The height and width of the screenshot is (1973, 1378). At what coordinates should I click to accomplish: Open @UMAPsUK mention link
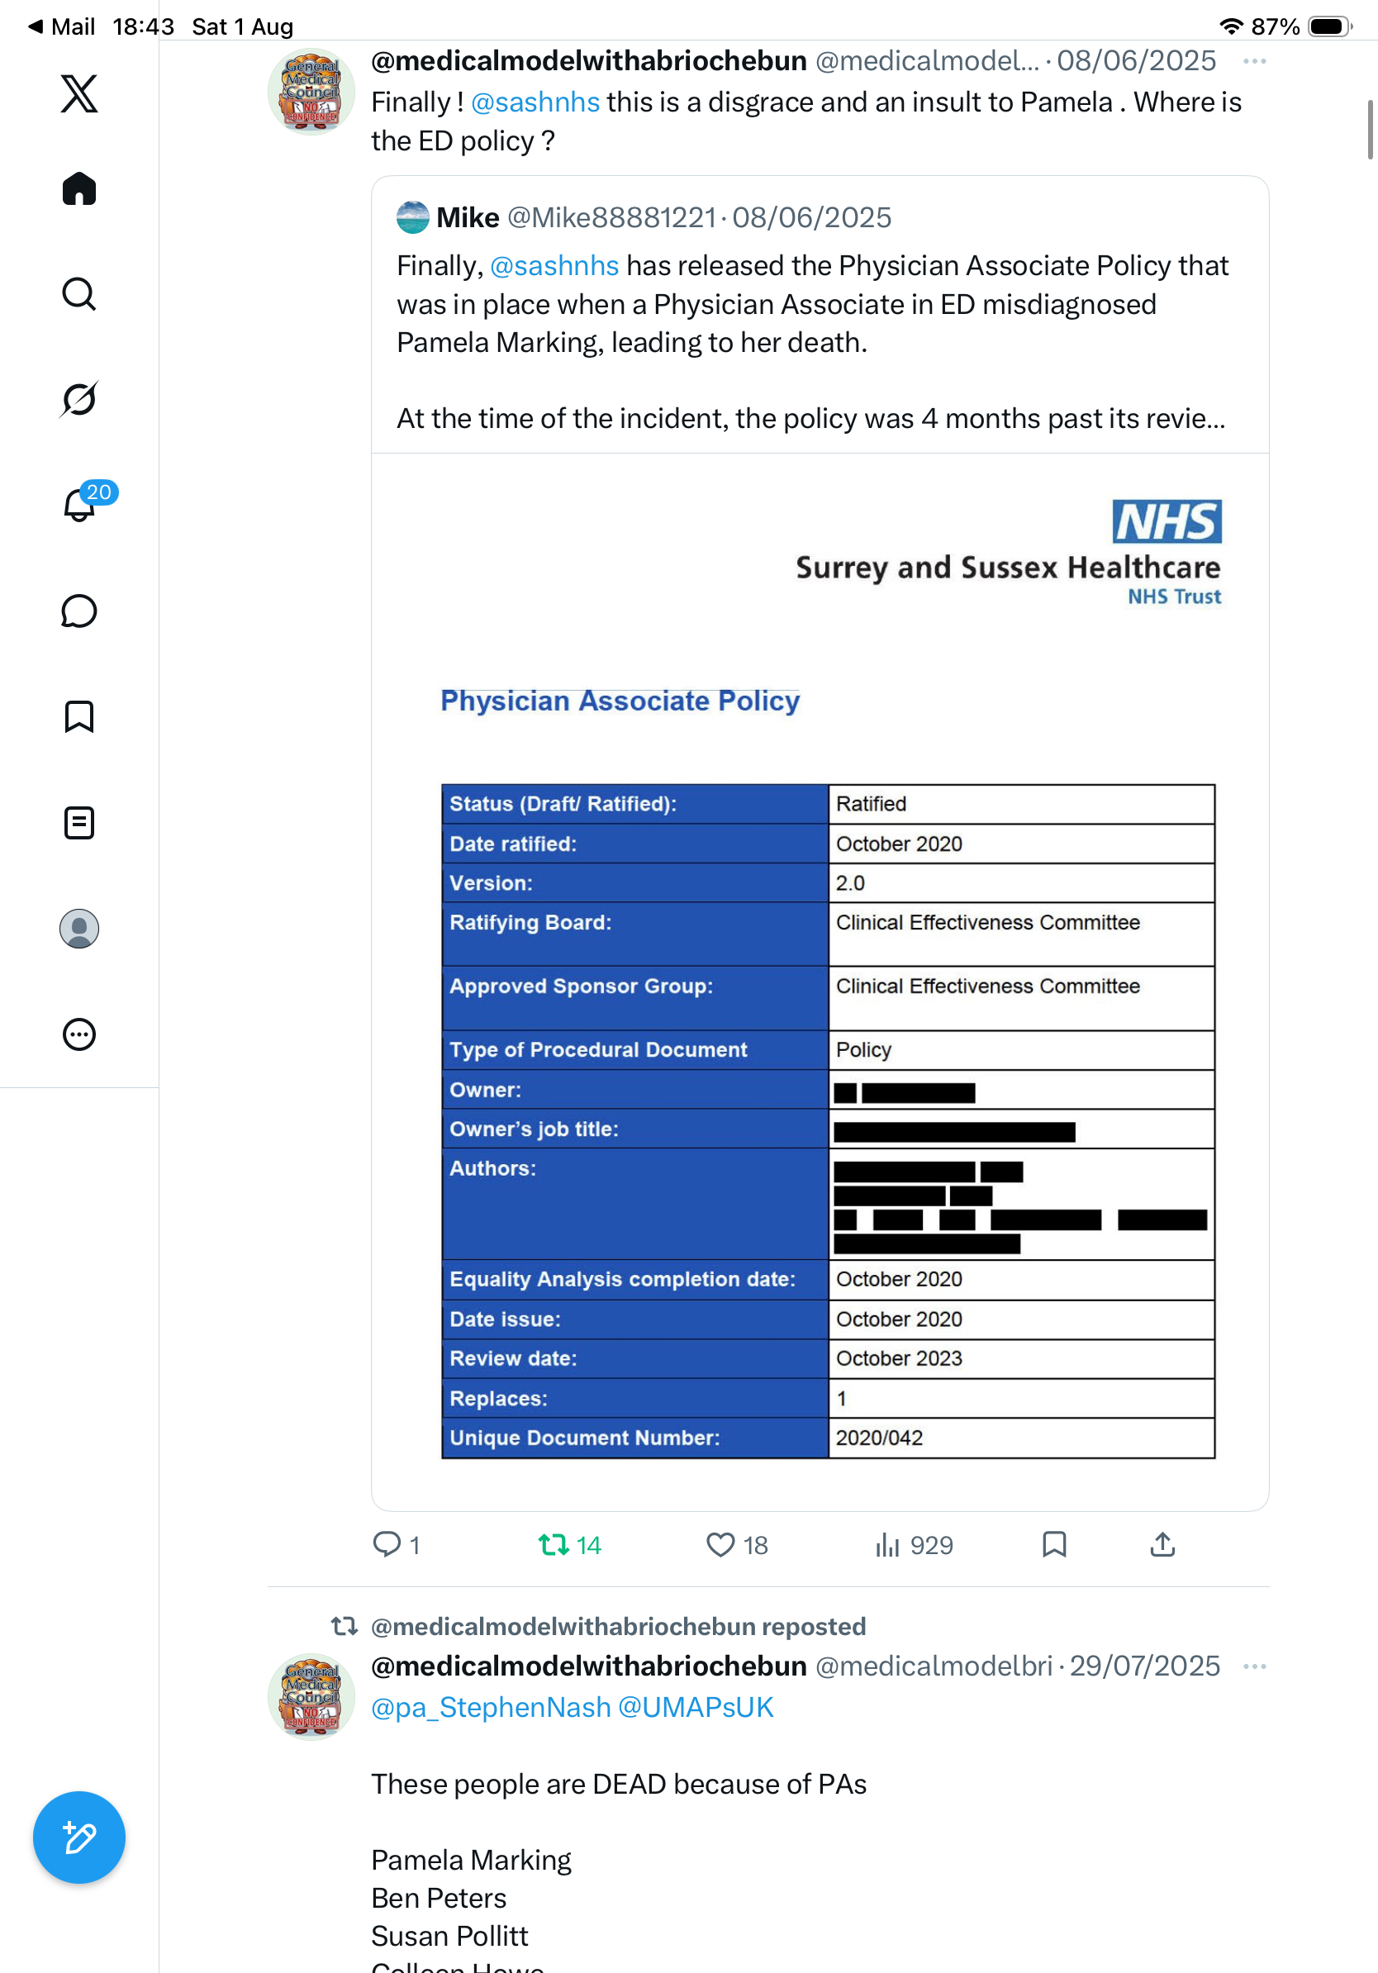tap(696, 1707)
